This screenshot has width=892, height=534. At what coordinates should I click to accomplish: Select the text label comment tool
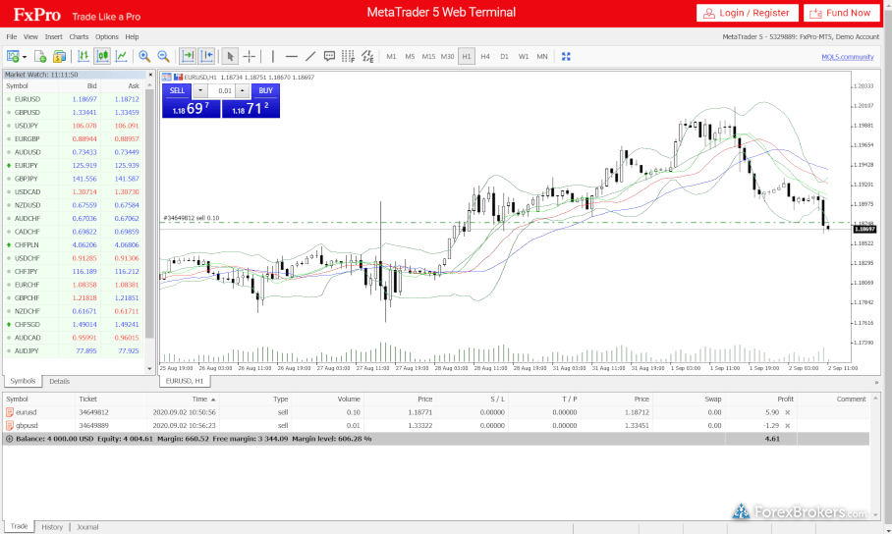pyautogui.click(x=329, y=56)
